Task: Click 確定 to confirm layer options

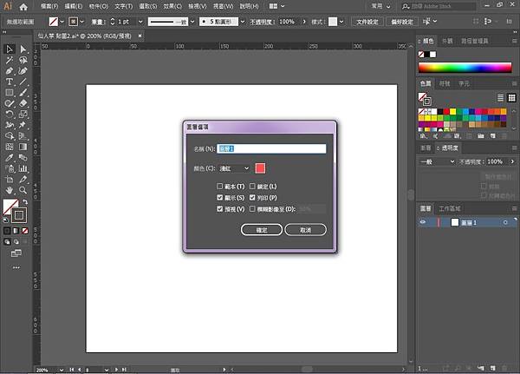Action: pyautogui.click(x=262, y=230)
